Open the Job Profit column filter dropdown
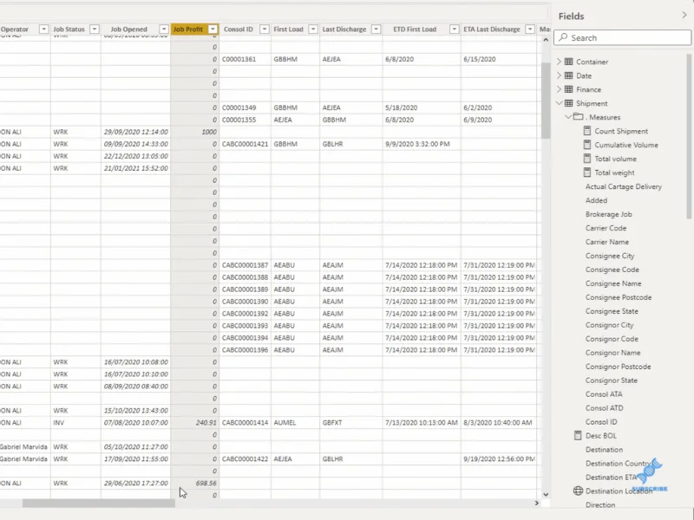Viewport: 694px width, 520px height. pos(213,29)
